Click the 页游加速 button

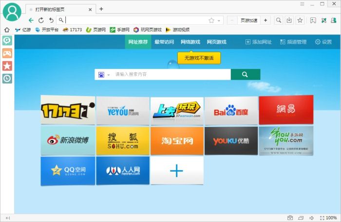click(x=249, y=20)
